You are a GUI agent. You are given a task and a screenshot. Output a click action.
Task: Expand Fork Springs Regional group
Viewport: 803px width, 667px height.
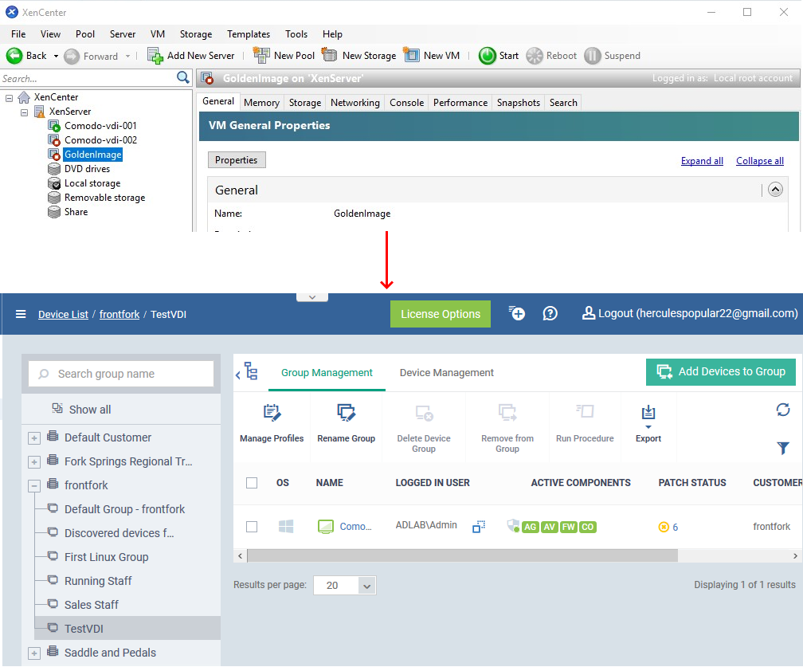(x=33, y=462)
